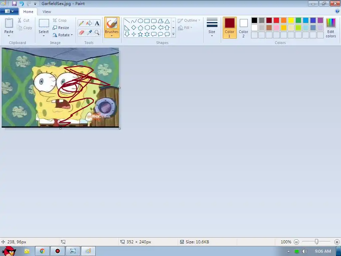Choose the Hexagon shape
341x256 pixels.
tap(147, 28)
